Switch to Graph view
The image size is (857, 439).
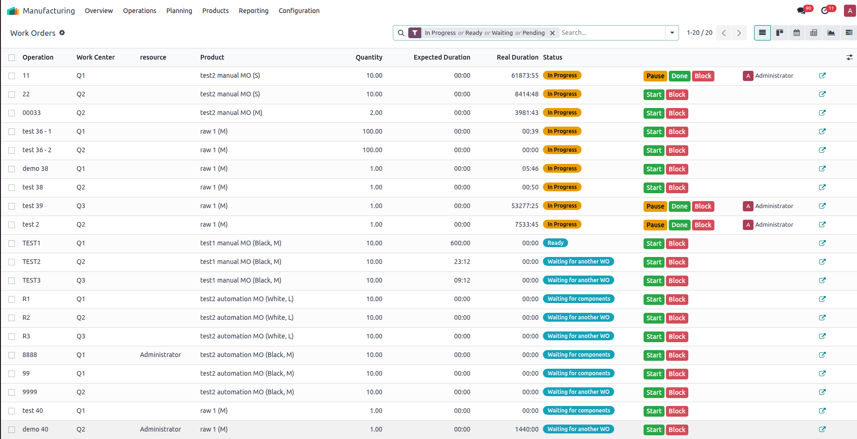click(x=831, y=33)
